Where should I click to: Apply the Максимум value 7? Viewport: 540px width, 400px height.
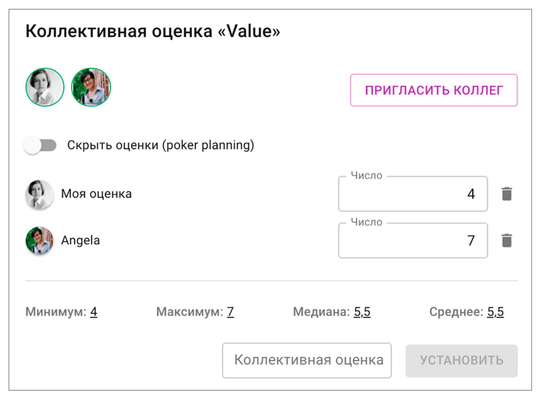[x=230, y=312]
